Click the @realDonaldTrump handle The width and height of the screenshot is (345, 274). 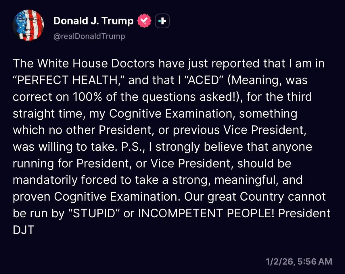coord(89,37)
